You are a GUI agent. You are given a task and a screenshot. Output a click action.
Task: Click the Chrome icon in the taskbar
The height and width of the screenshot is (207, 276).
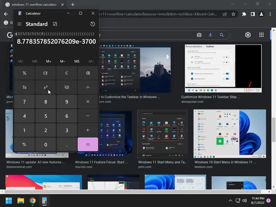[33, 201]
